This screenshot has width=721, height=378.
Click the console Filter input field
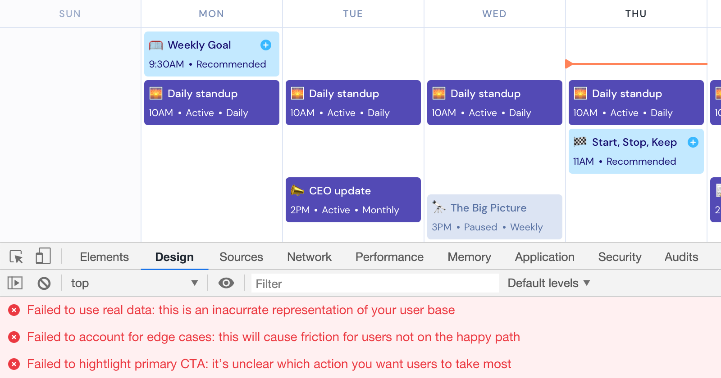click(375, 283)
